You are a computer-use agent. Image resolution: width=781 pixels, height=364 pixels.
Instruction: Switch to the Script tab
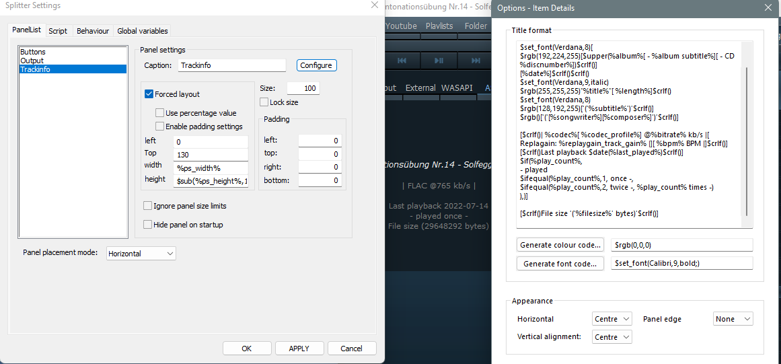pyautogui.click(x=58, y=31)
